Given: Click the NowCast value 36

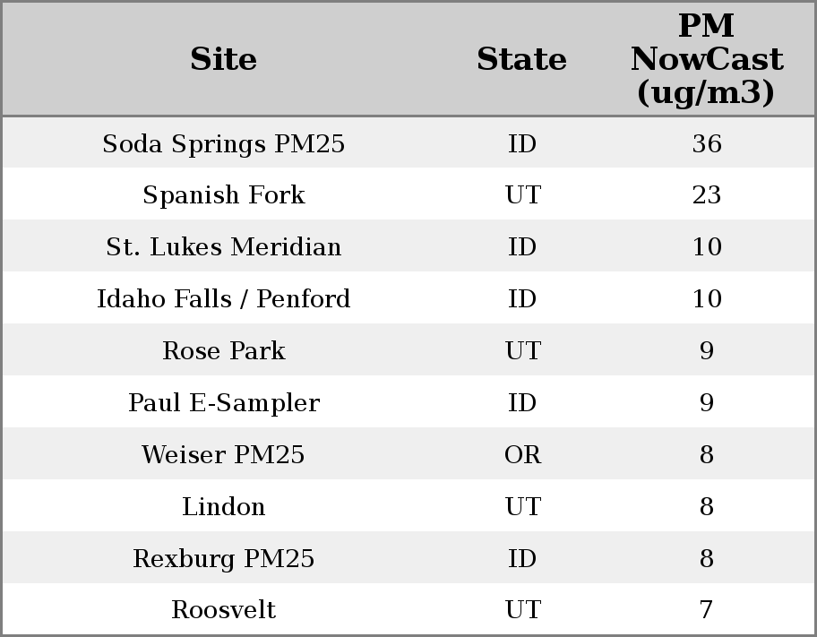Looking at the screenshot, I should (x=706, y=144).
